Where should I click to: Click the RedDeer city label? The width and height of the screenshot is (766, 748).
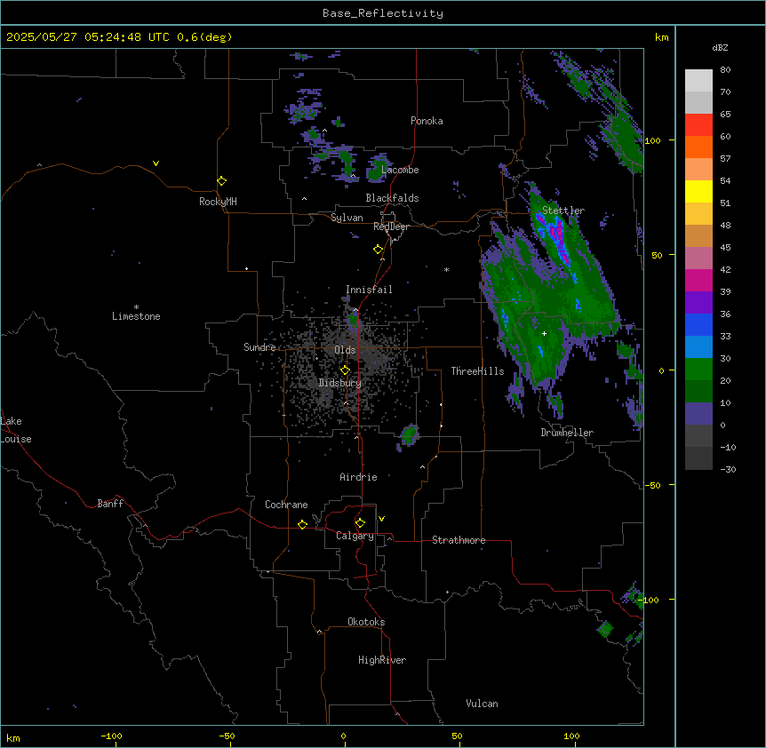pyautogui.click(x=391, y=227)
